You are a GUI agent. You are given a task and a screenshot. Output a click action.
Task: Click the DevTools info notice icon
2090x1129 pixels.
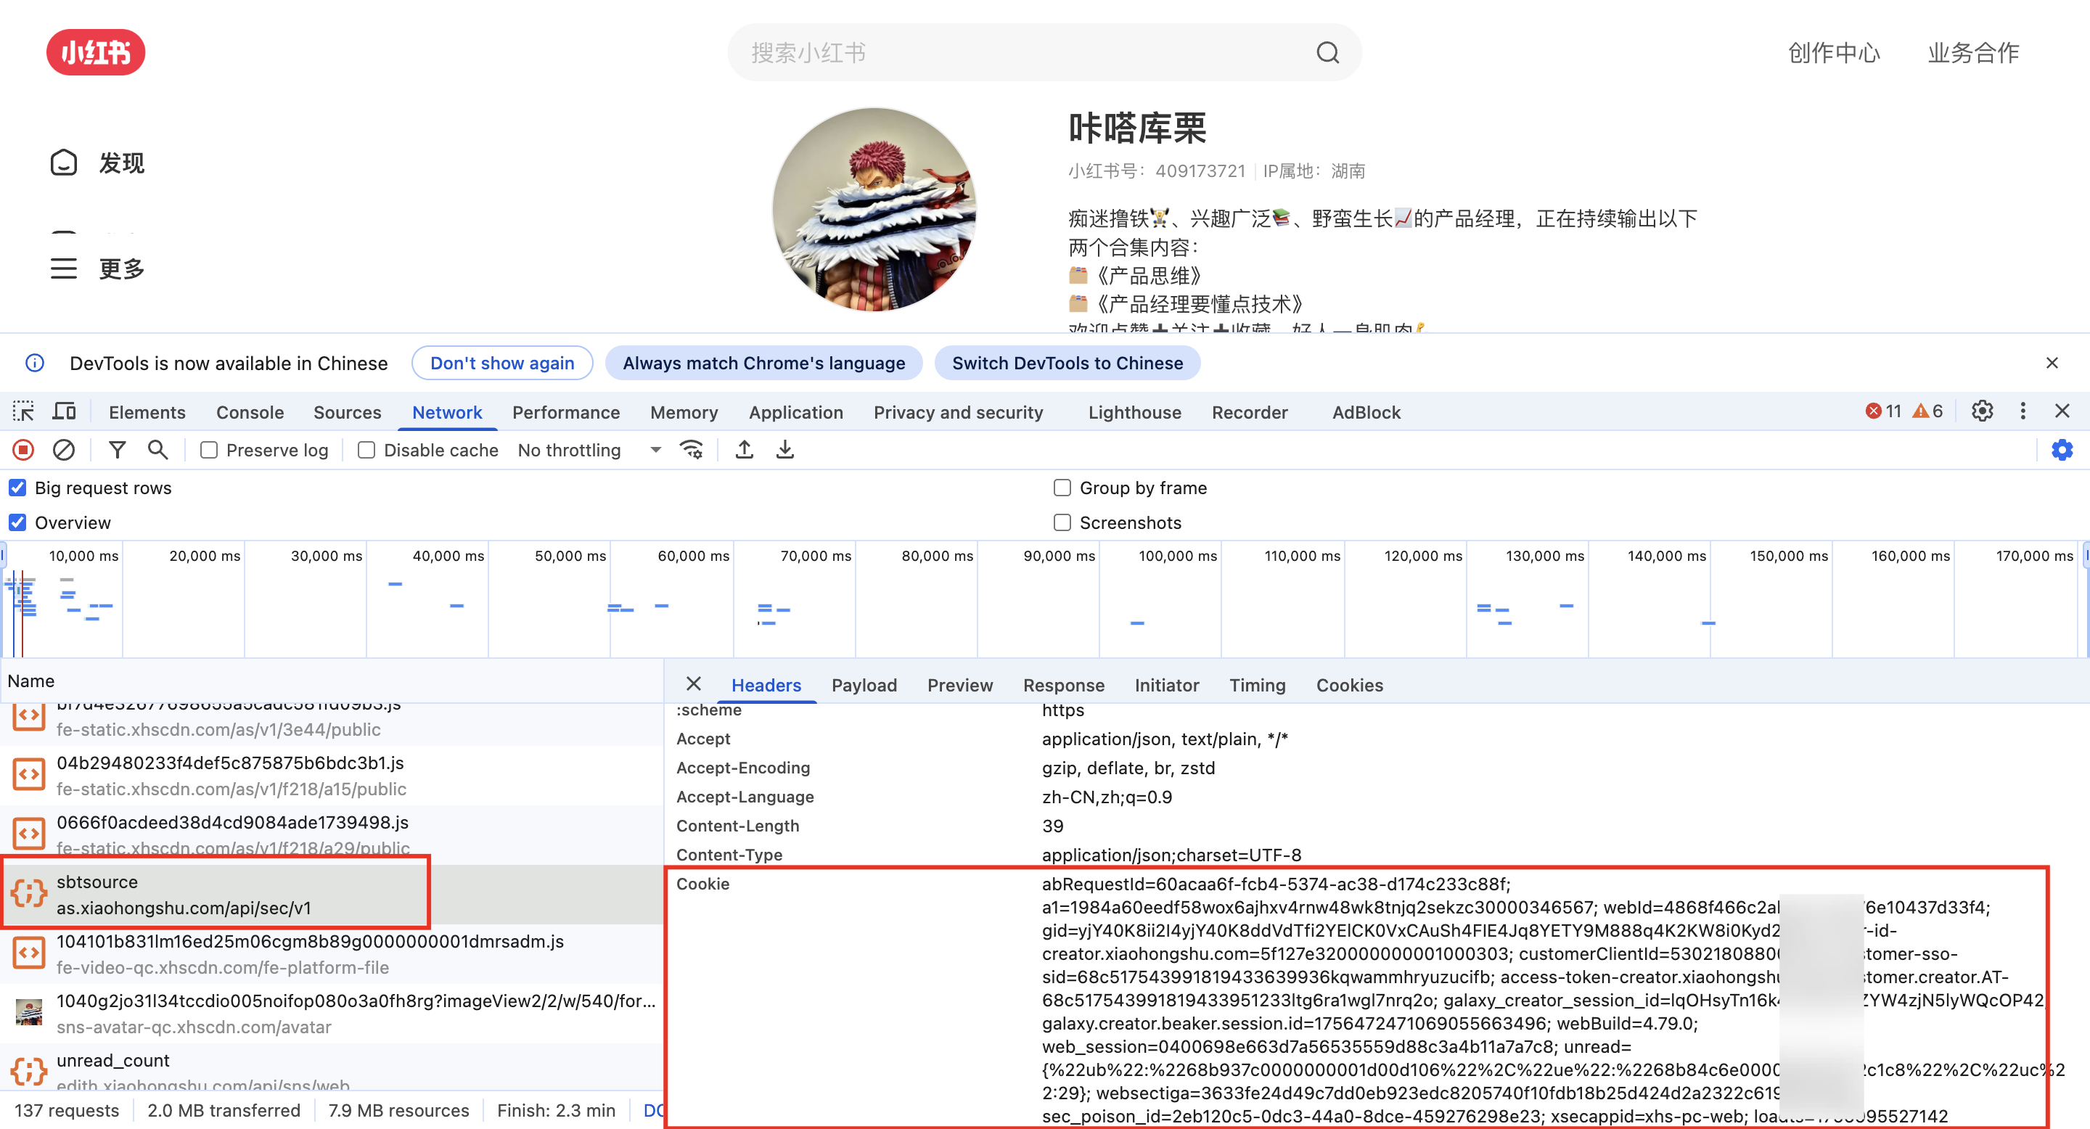pos(35,363)
